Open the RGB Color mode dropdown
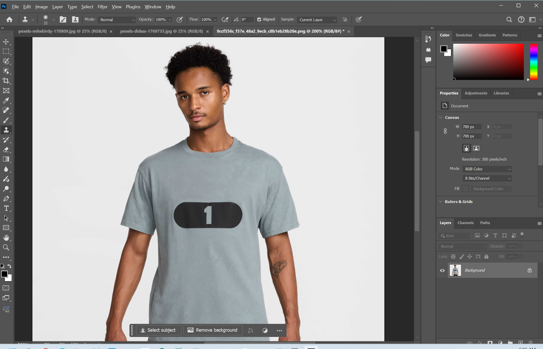543x349 pixels. point(487,169)
